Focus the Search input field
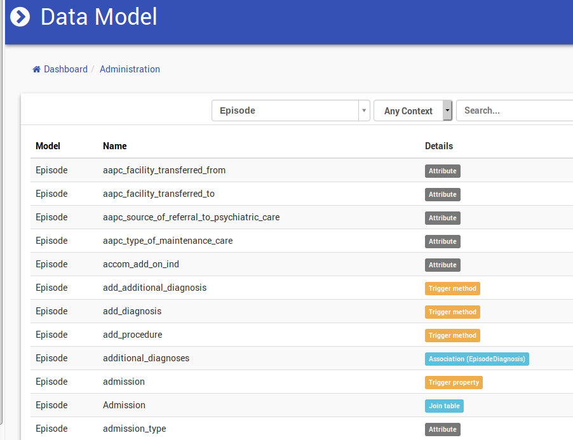Screen dimensions: 573x440 pyautogui.click(x=515, y=110)
